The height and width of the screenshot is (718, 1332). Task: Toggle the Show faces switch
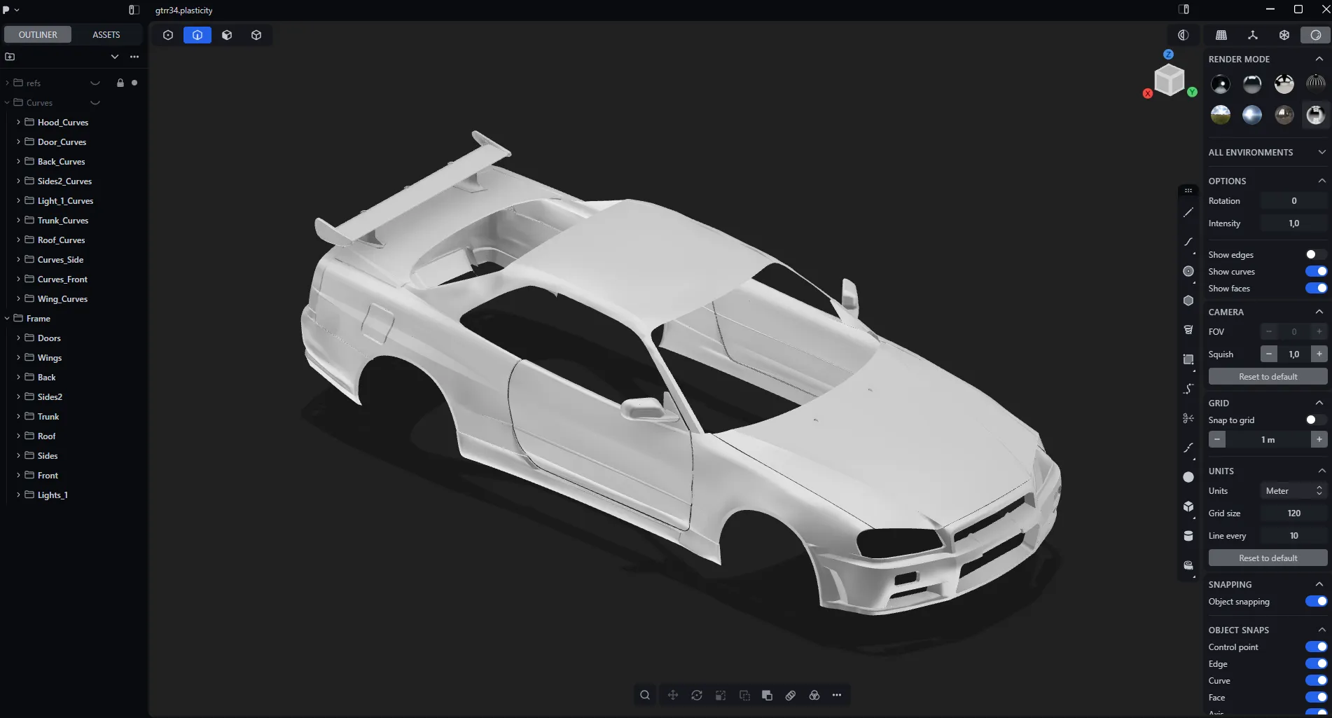pyautogui.click(x=1316, y=288)
